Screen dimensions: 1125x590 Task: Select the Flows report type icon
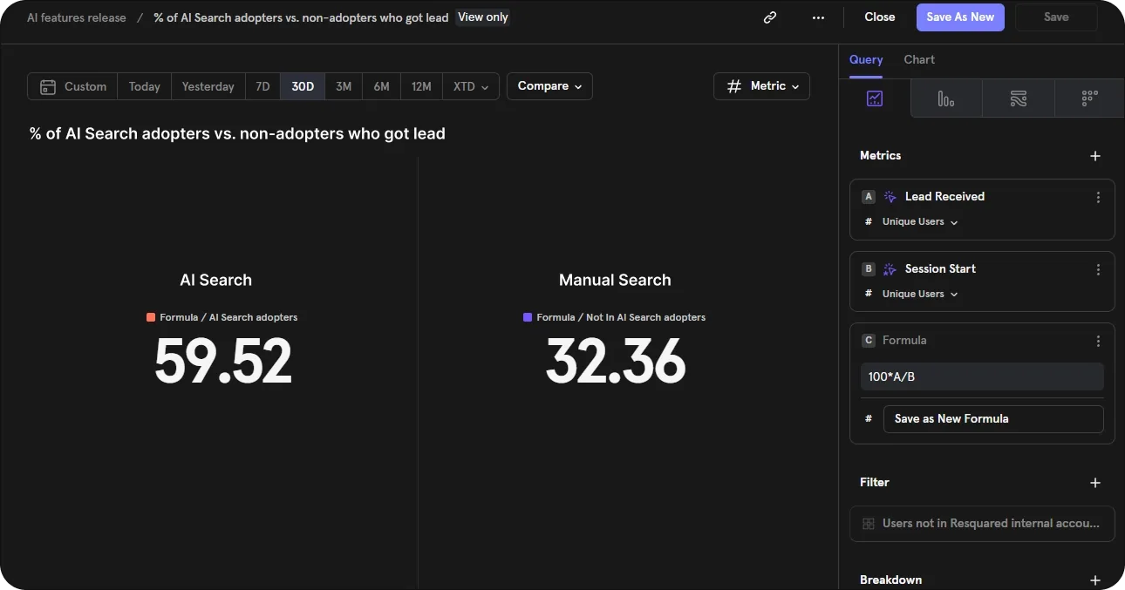click(1018, 98)
